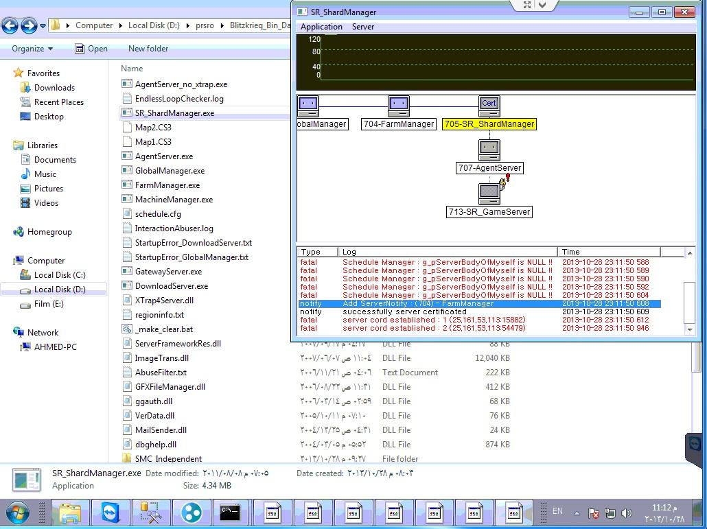Click the GlobalManager computer node icon
707x529 pixels.
(308, 106)
